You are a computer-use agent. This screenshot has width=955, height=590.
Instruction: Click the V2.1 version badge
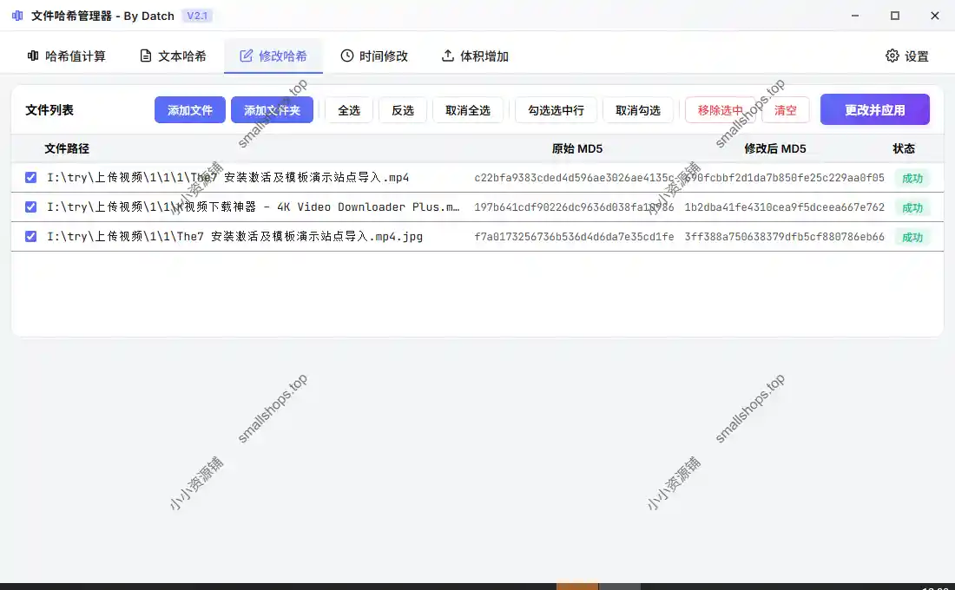click(197, 16)
